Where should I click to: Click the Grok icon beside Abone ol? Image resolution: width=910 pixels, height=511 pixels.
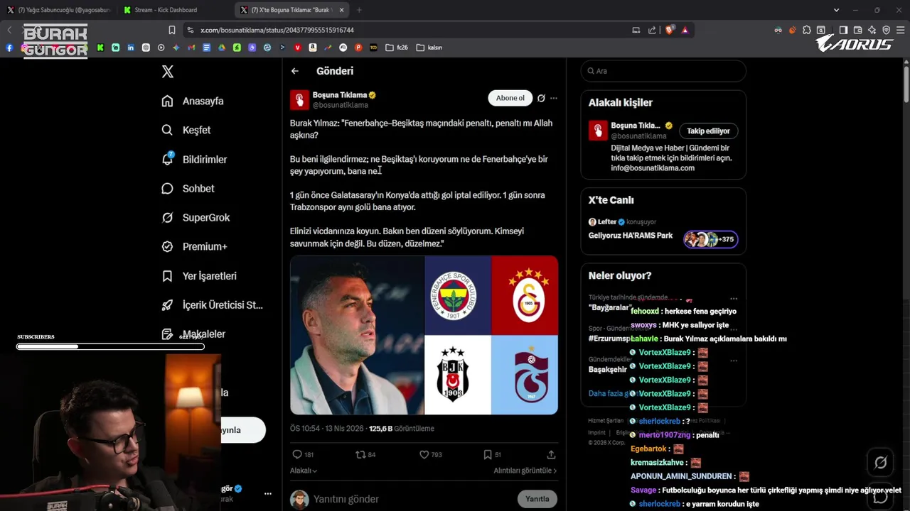(x=541, y=98)
